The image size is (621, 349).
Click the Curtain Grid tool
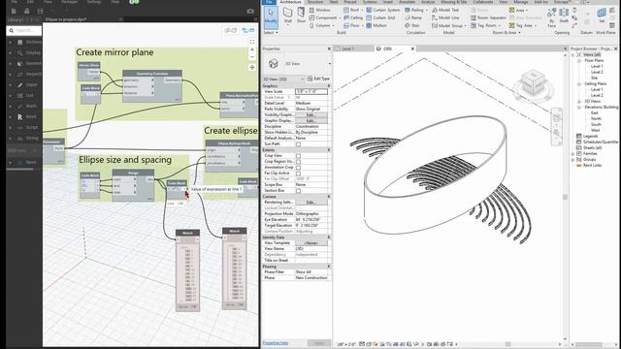click(x=380, y=17)
